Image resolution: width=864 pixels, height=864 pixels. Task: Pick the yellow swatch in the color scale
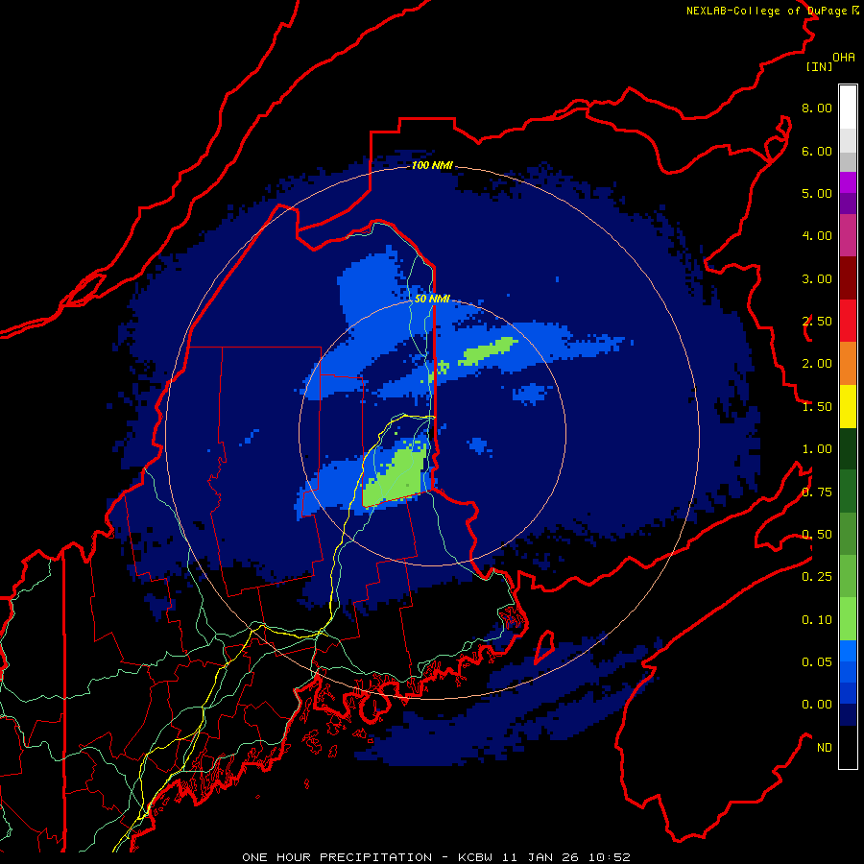point(848,407)
